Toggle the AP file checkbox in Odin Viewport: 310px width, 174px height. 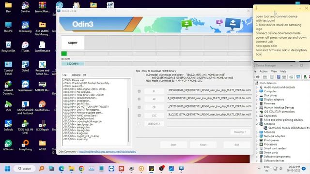click(x=139, y=99)
